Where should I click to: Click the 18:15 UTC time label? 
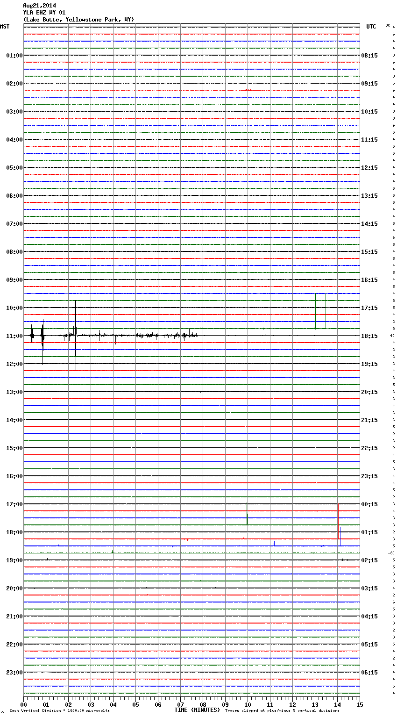click(x=369, y=336)
